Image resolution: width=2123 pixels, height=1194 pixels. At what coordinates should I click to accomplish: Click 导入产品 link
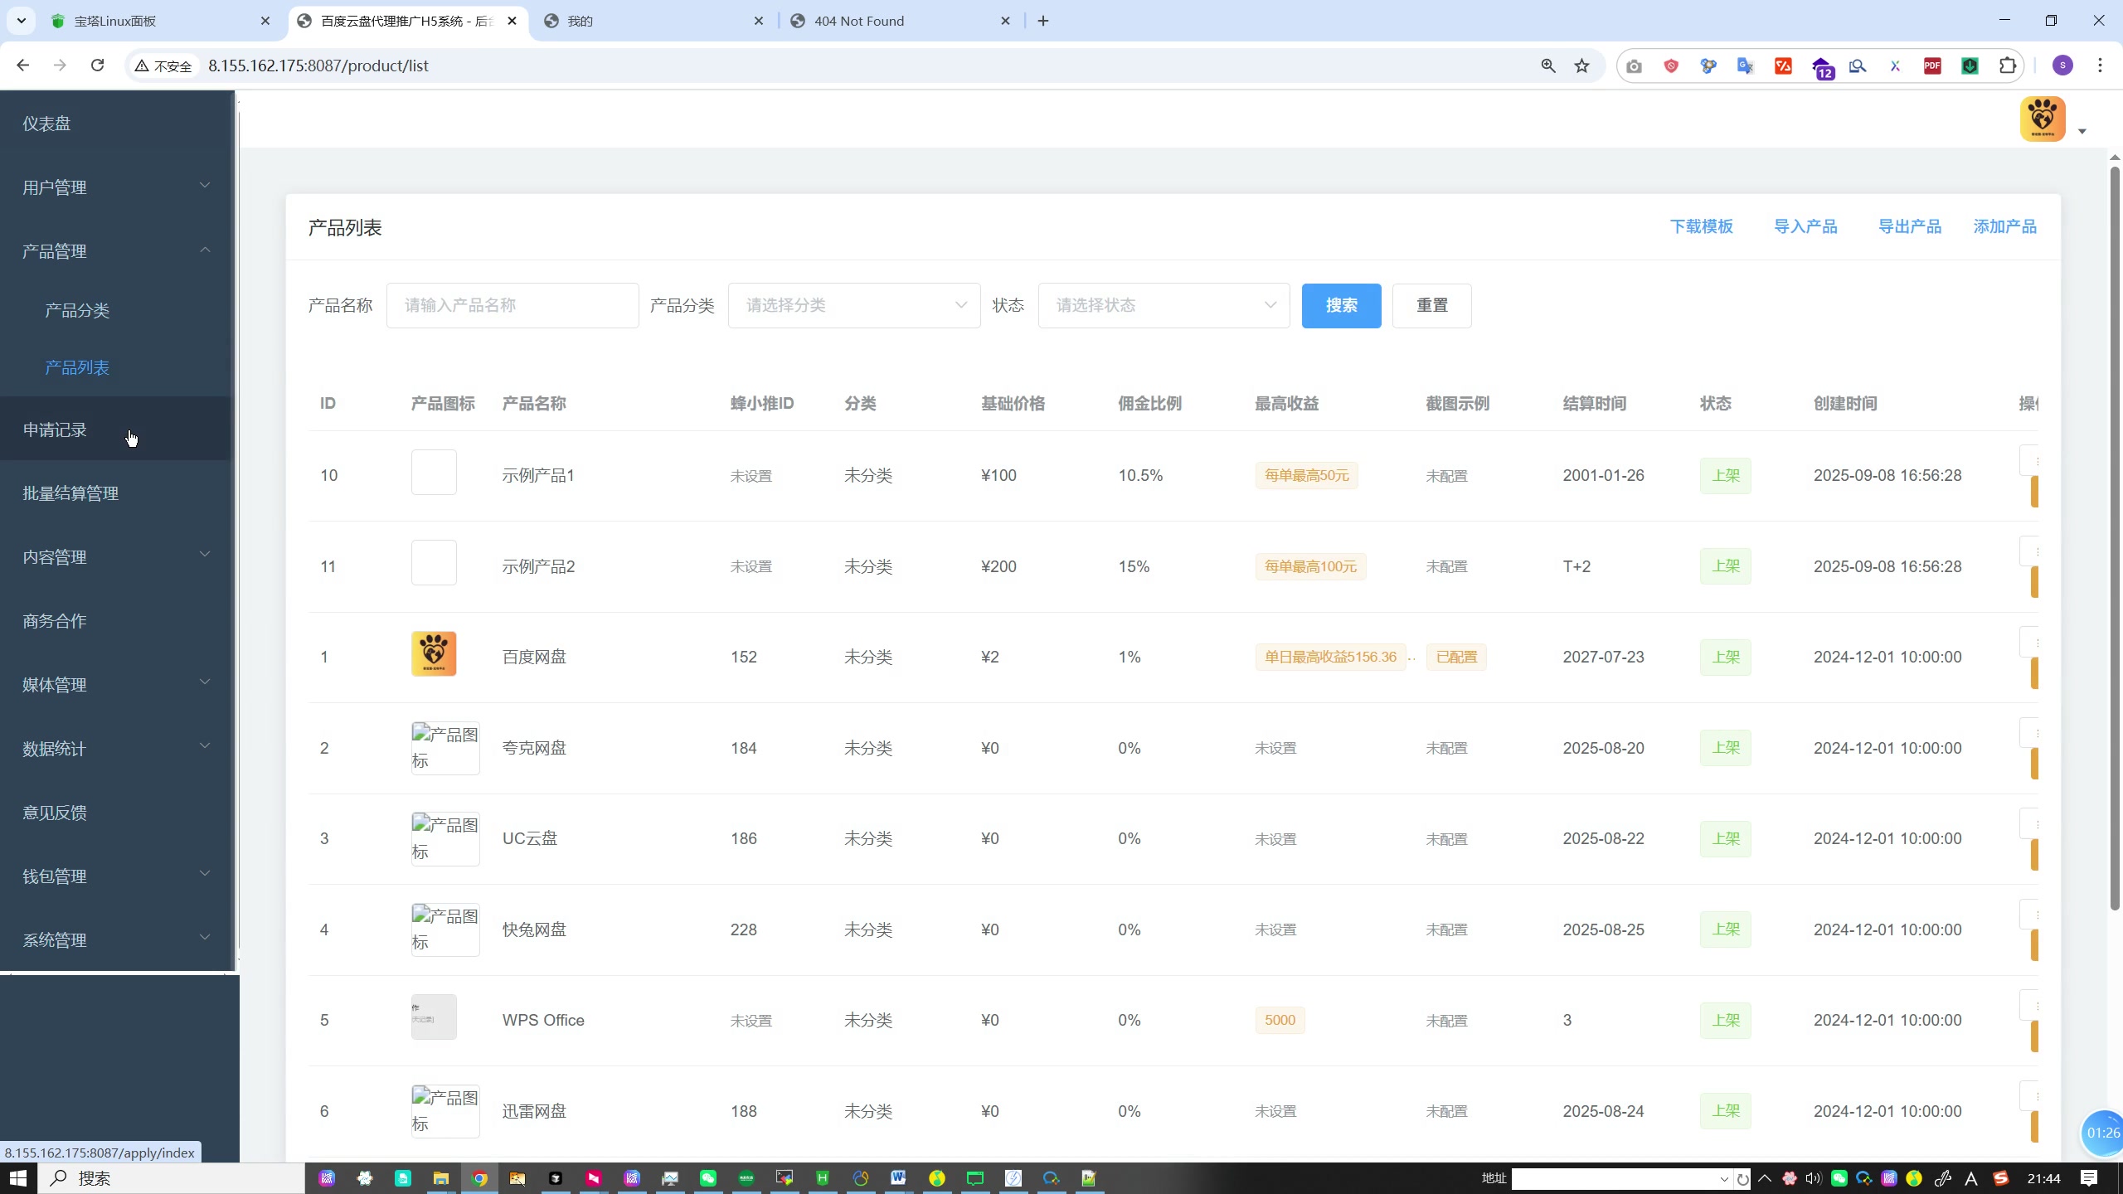pyautogui.click(x=1805, y=226)
